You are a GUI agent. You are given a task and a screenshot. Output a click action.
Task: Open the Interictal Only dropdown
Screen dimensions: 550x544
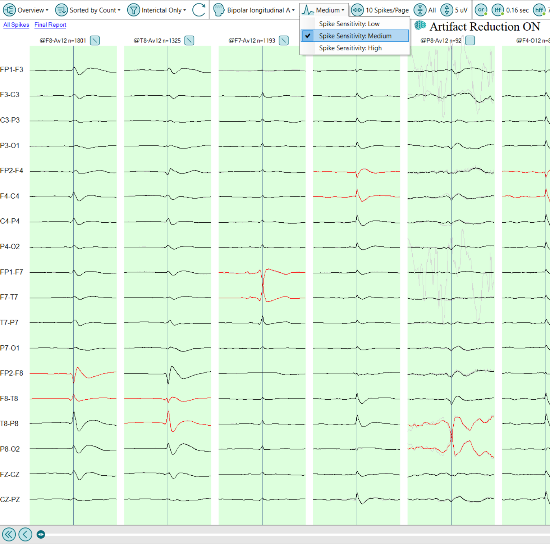tap(164, 10)
